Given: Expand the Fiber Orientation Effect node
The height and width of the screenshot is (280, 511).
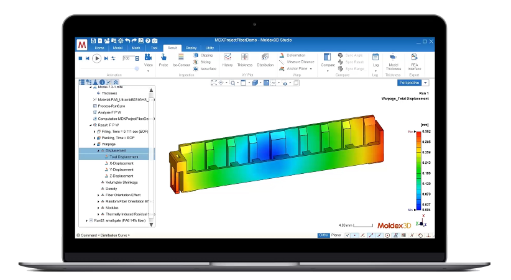Looking at the screenshot, I should 98,195.
